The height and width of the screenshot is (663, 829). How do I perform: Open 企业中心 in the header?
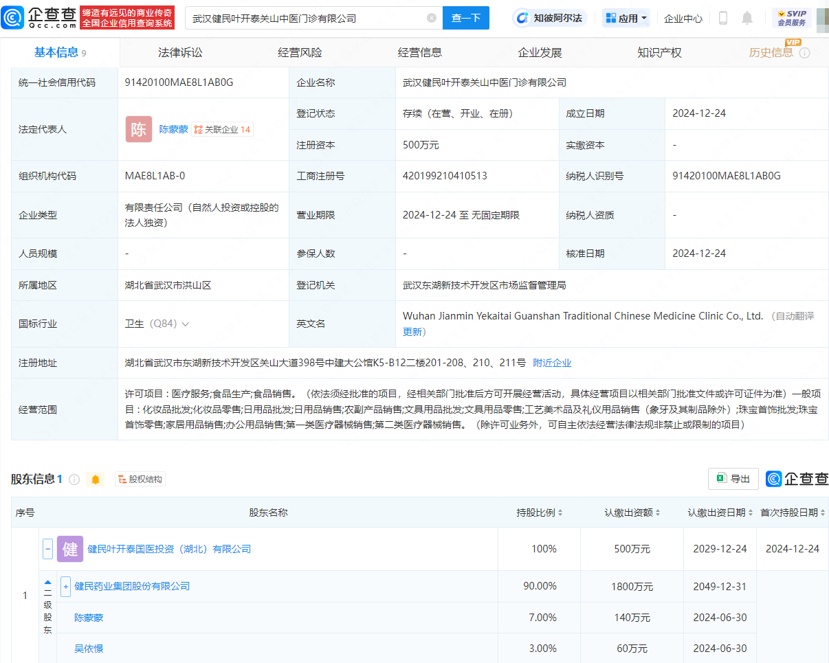pyautogui.click(x=683, y=19)
